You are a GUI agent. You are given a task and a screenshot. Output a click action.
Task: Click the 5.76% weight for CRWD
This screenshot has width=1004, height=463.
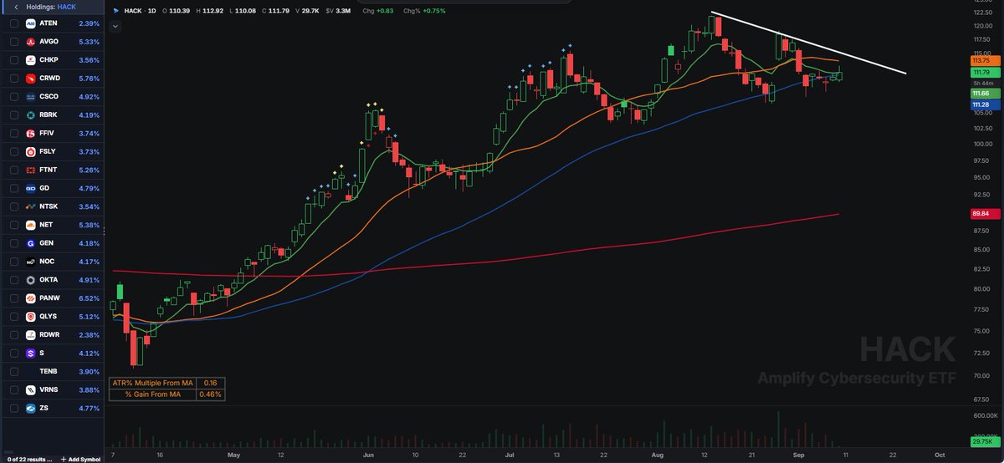tap(89, 79)
